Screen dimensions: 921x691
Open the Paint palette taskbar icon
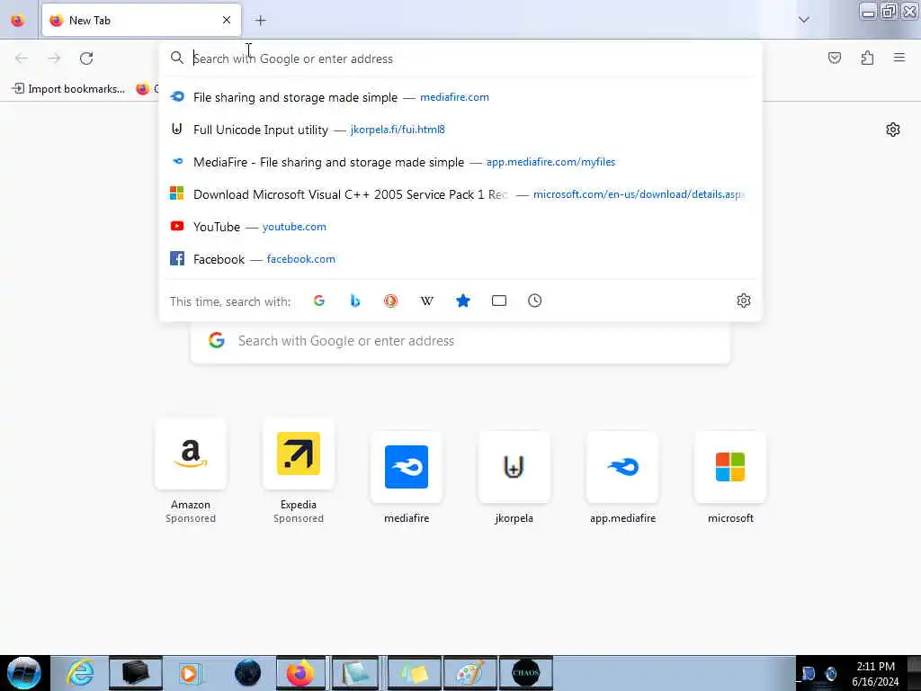[469, 673]
